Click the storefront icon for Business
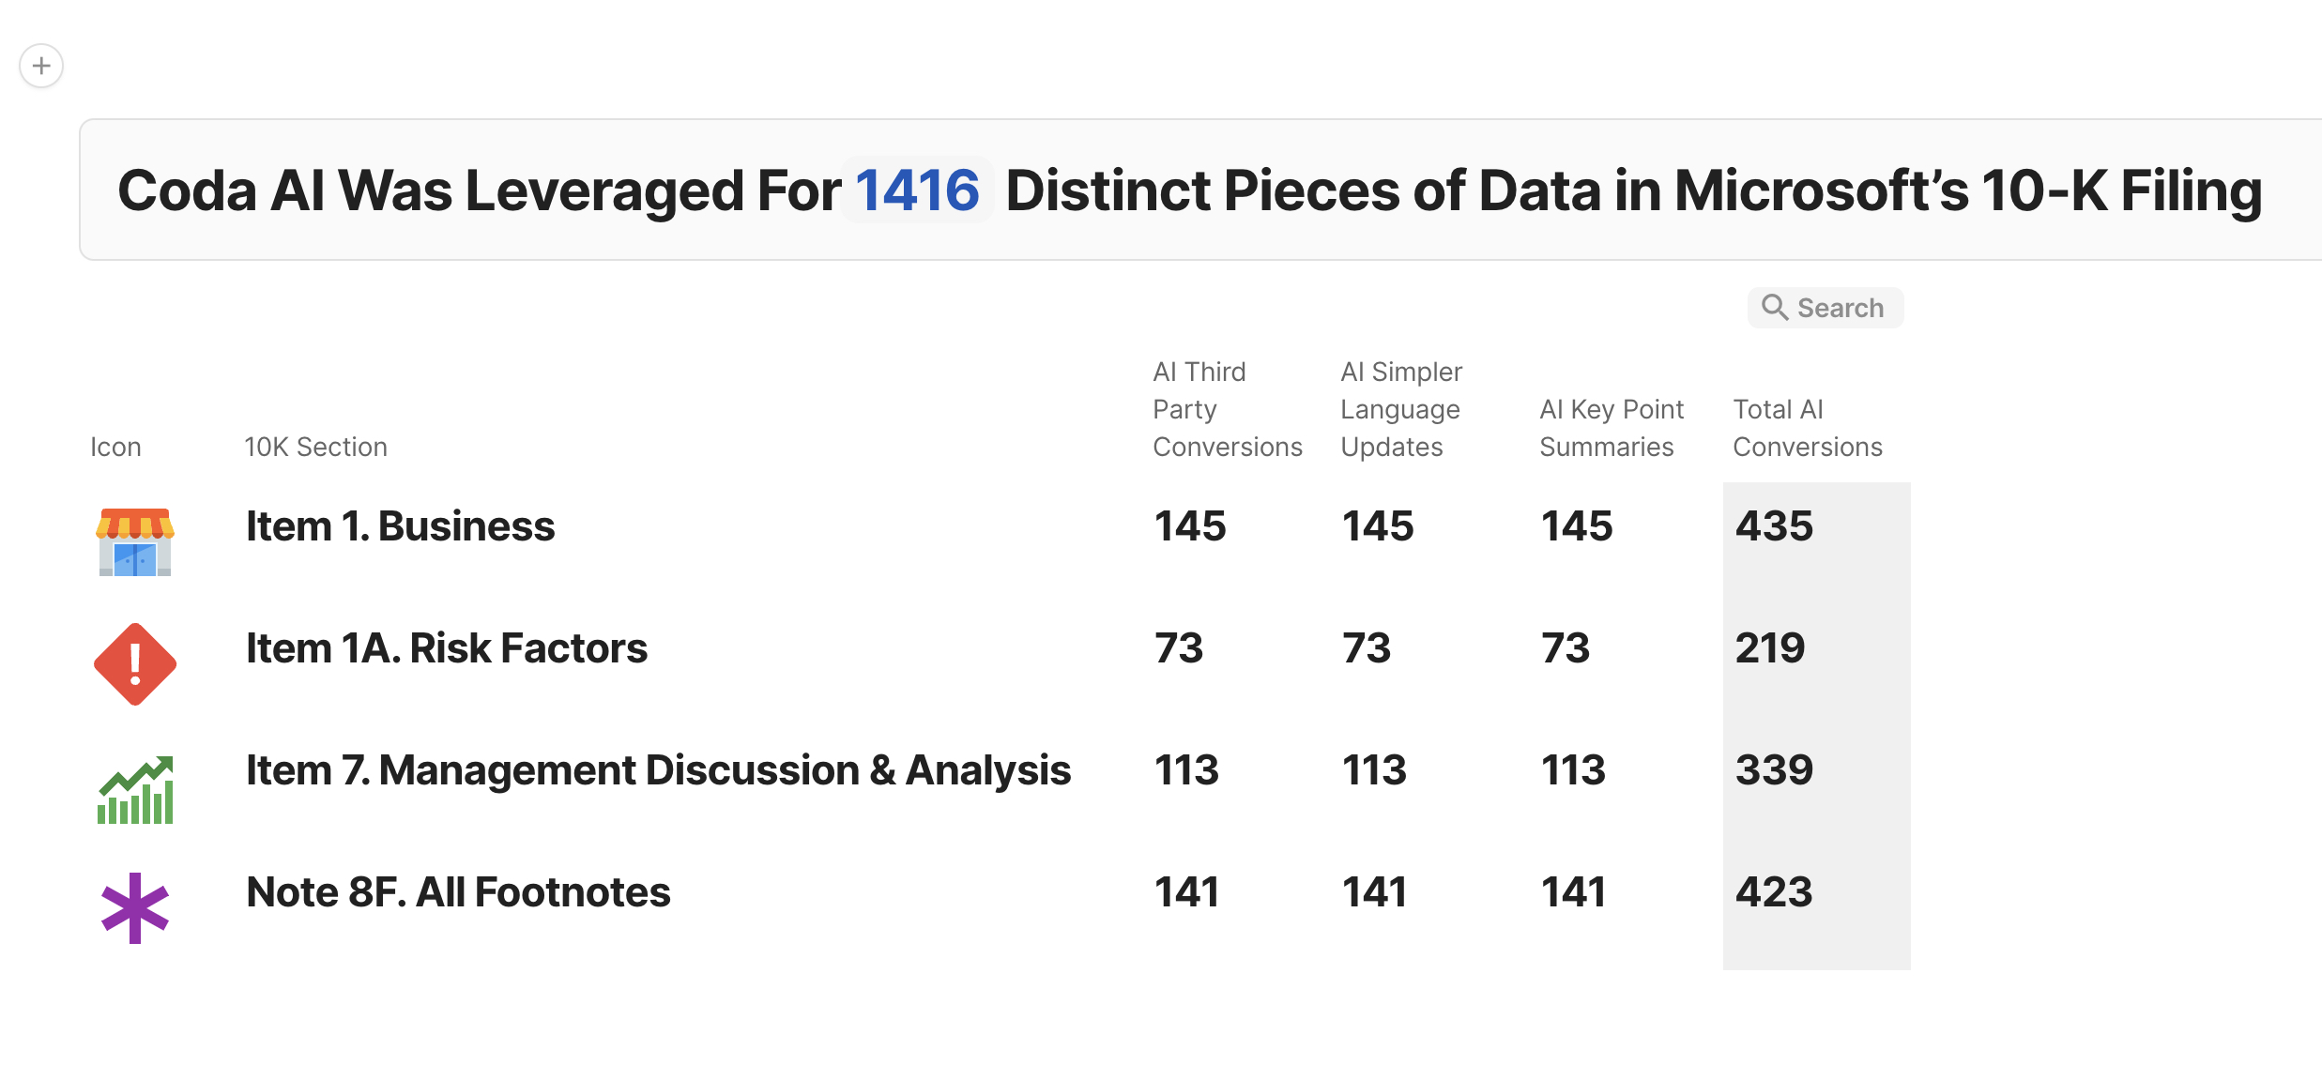Image resolution: width=2322 pixels, height=1080 pixels. (135, 541)
